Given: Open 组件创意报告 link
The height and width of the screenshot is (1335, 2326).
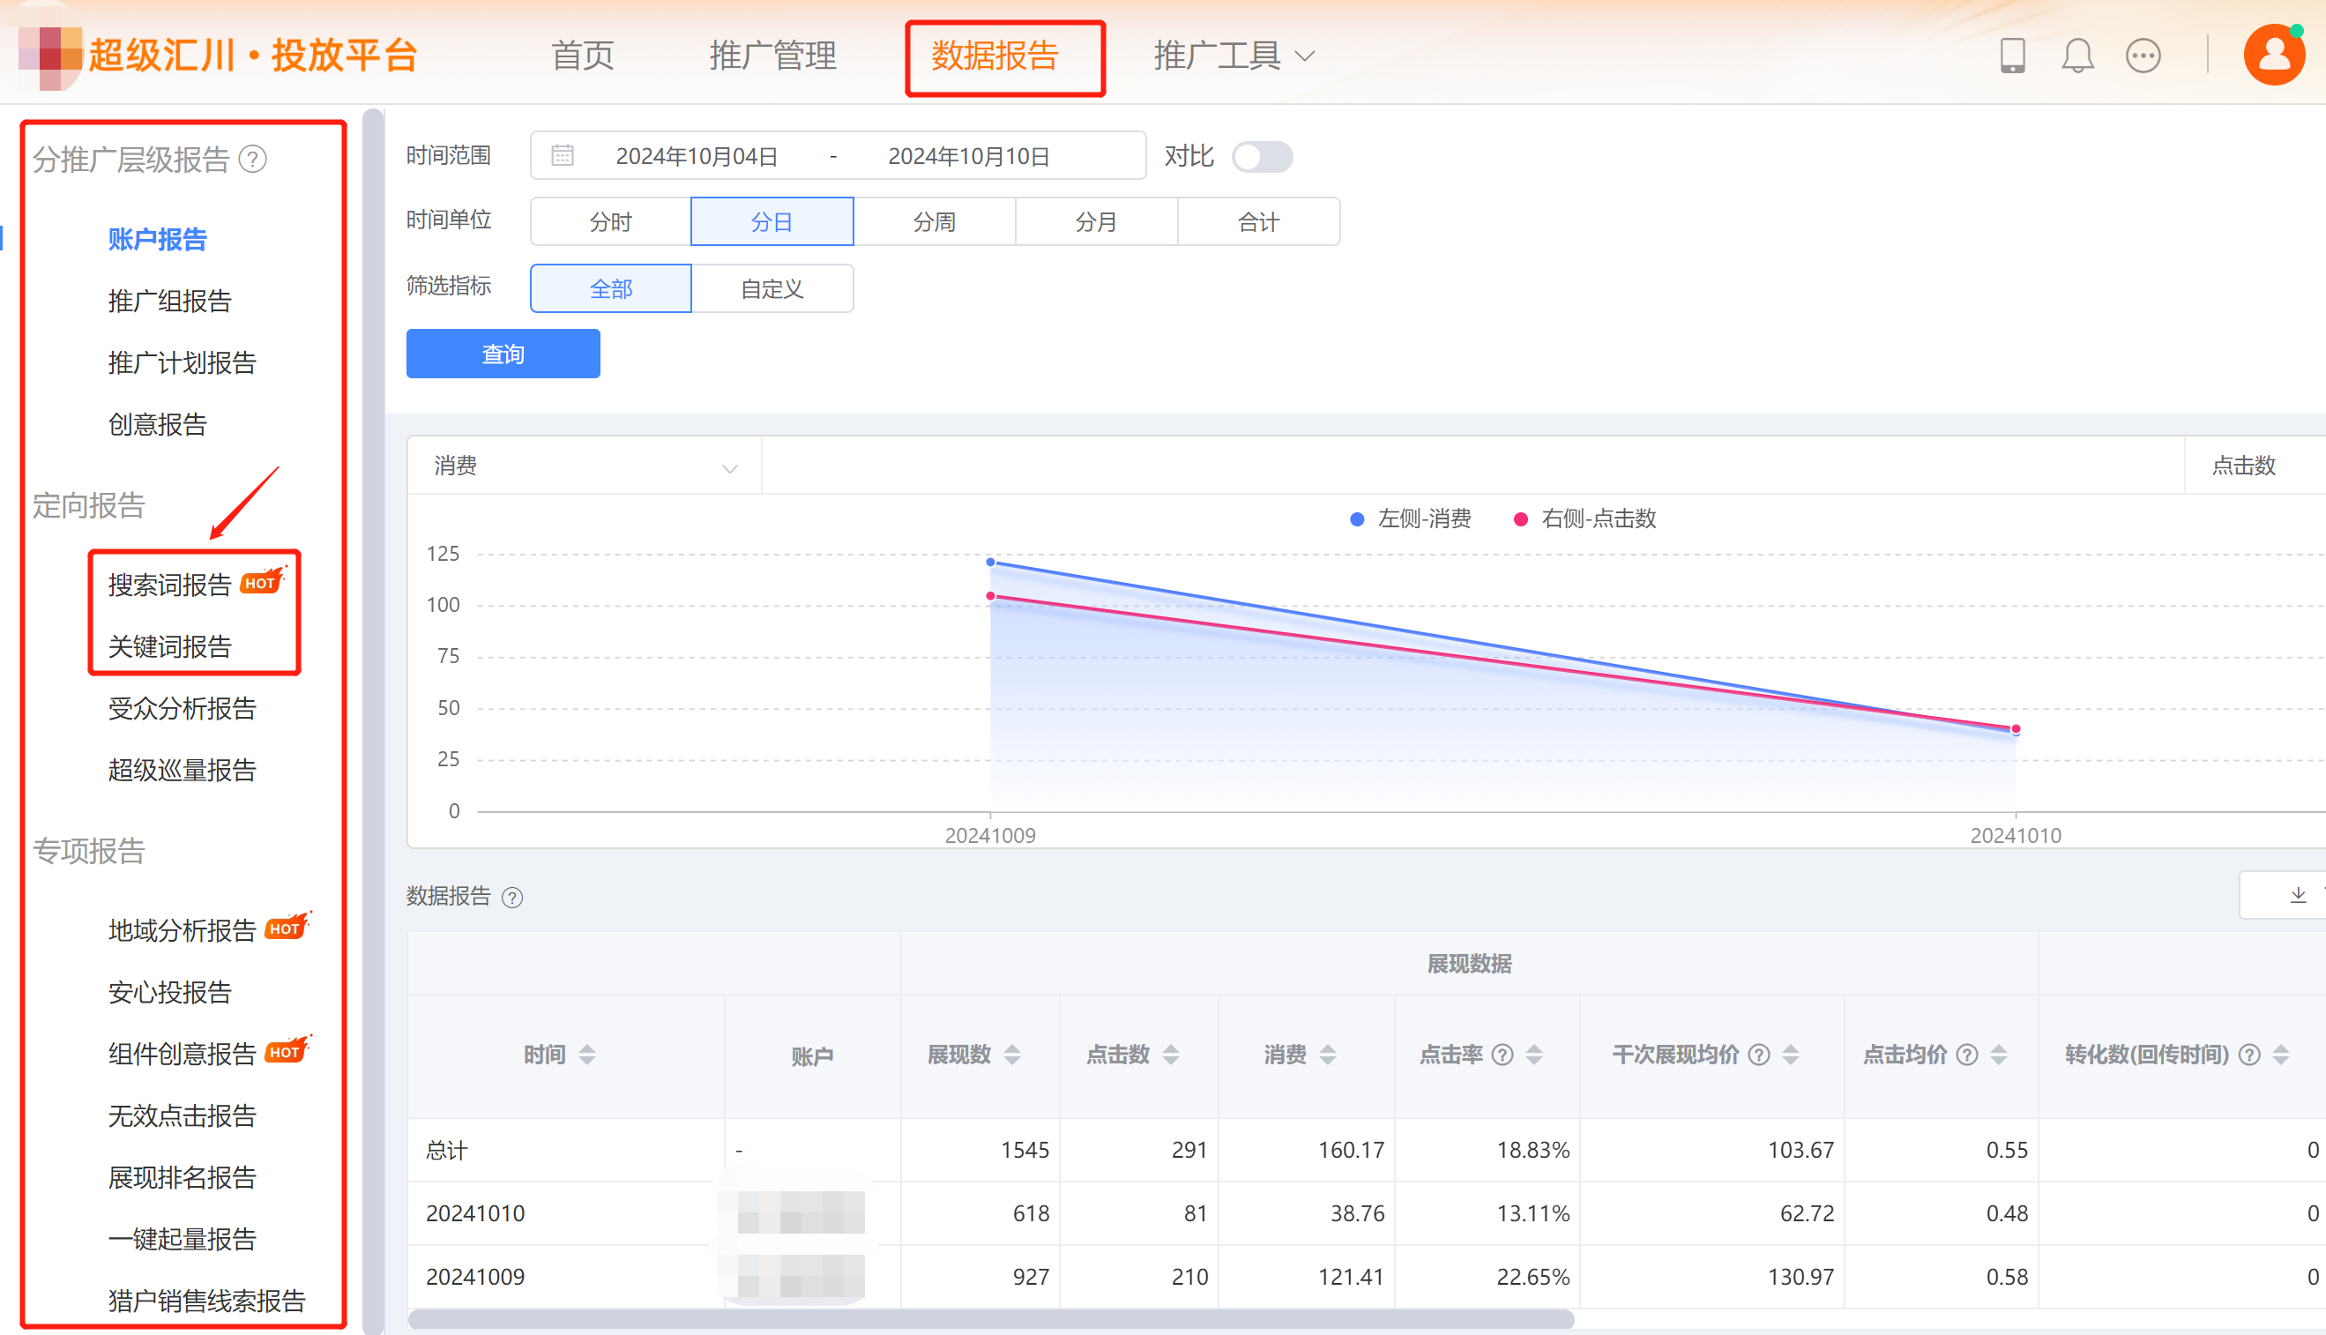Looking at the screenshot, I should (183, 1055).
